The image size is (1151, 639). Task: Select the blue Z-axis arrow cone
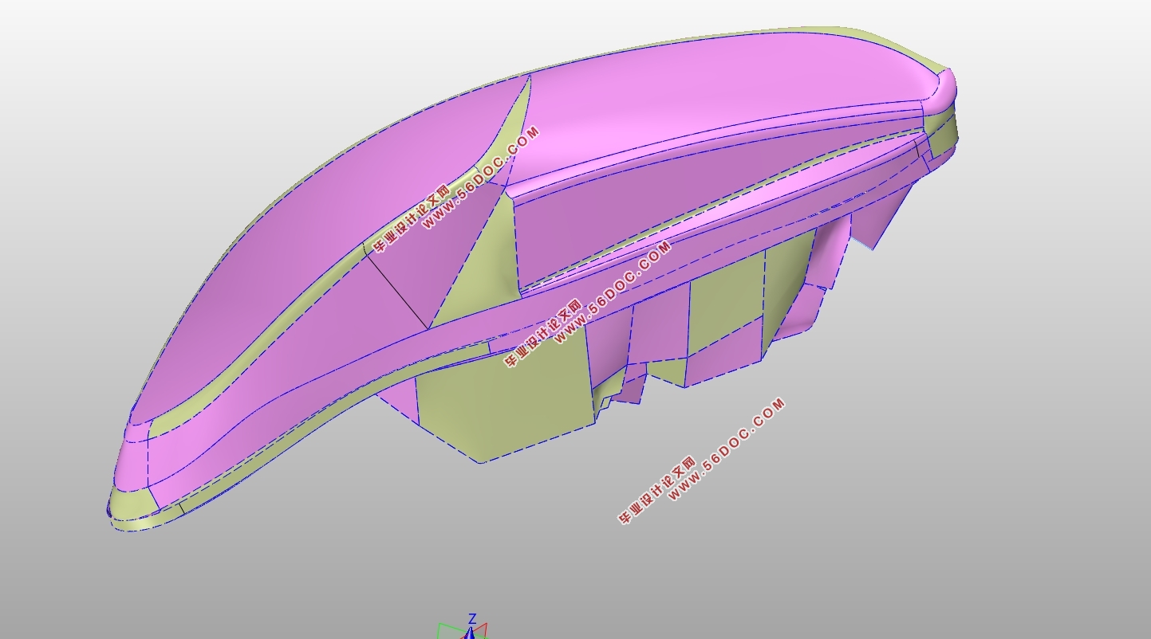click(471, 633)
